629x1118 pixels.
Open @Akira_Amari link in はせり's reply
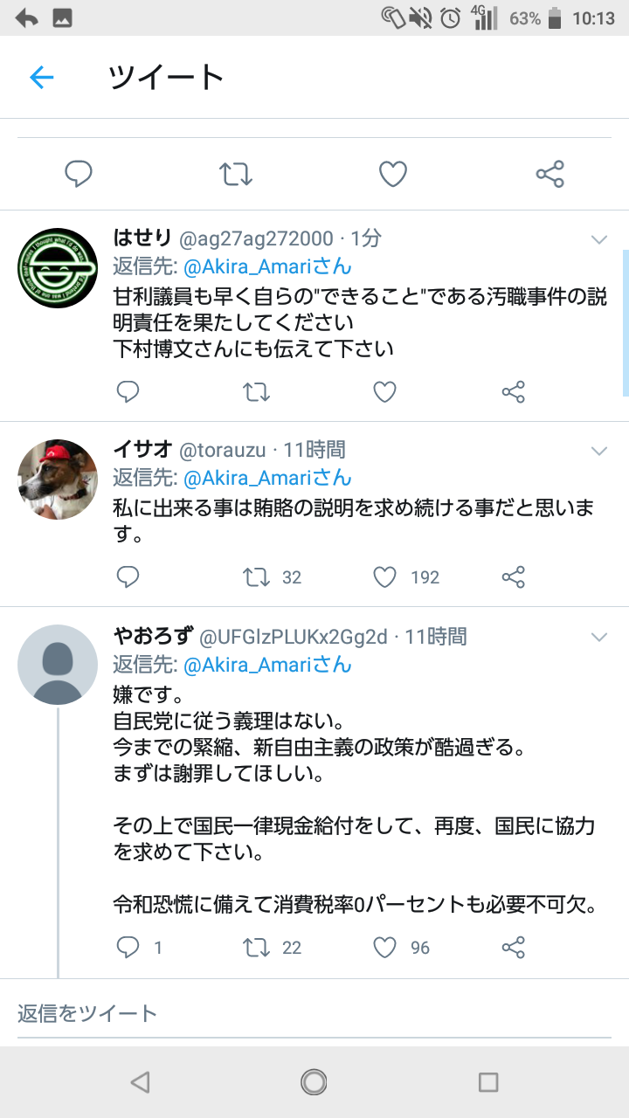(266, 266)
